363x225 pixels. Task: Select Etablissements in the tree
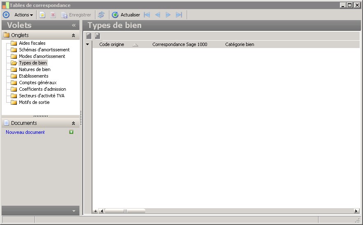34,76
